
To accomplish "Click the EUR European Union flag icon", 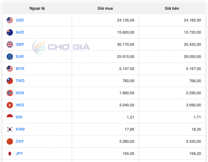I will click(x=10, y=56).
